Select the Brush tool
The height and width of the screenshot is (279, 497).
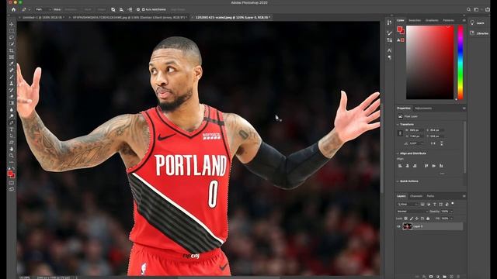12,77
